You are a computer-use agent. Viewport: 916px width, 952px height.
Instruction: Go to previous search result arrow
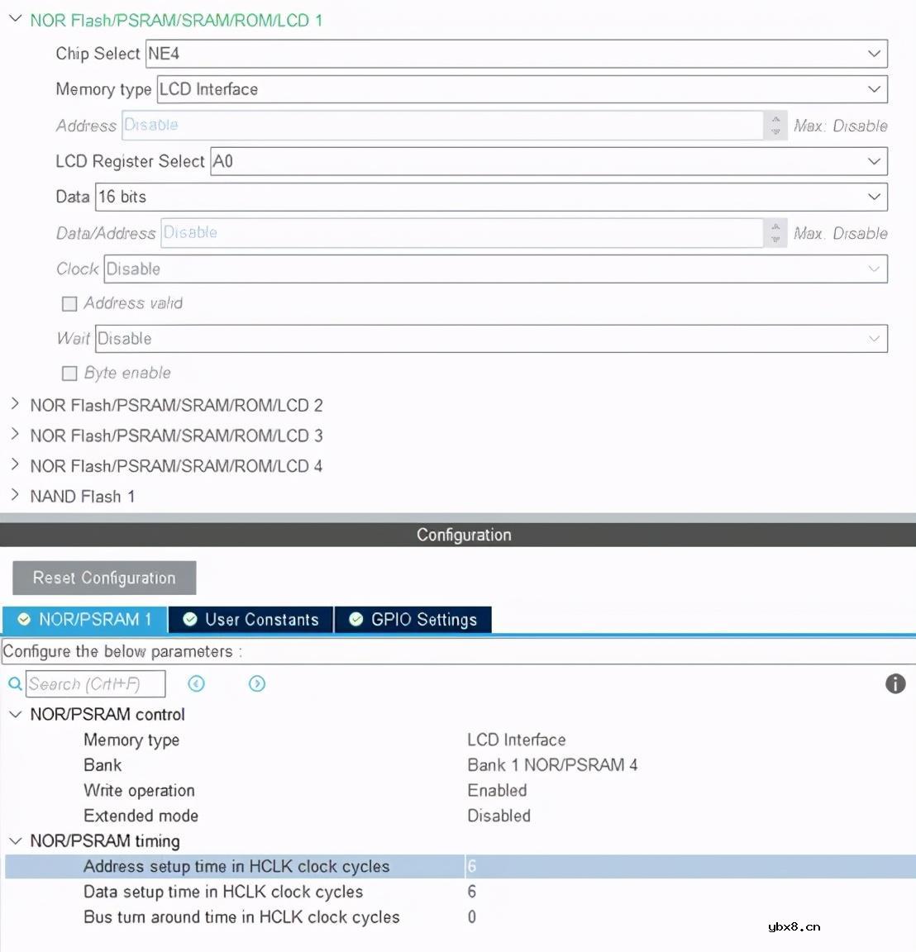[196, 684]
